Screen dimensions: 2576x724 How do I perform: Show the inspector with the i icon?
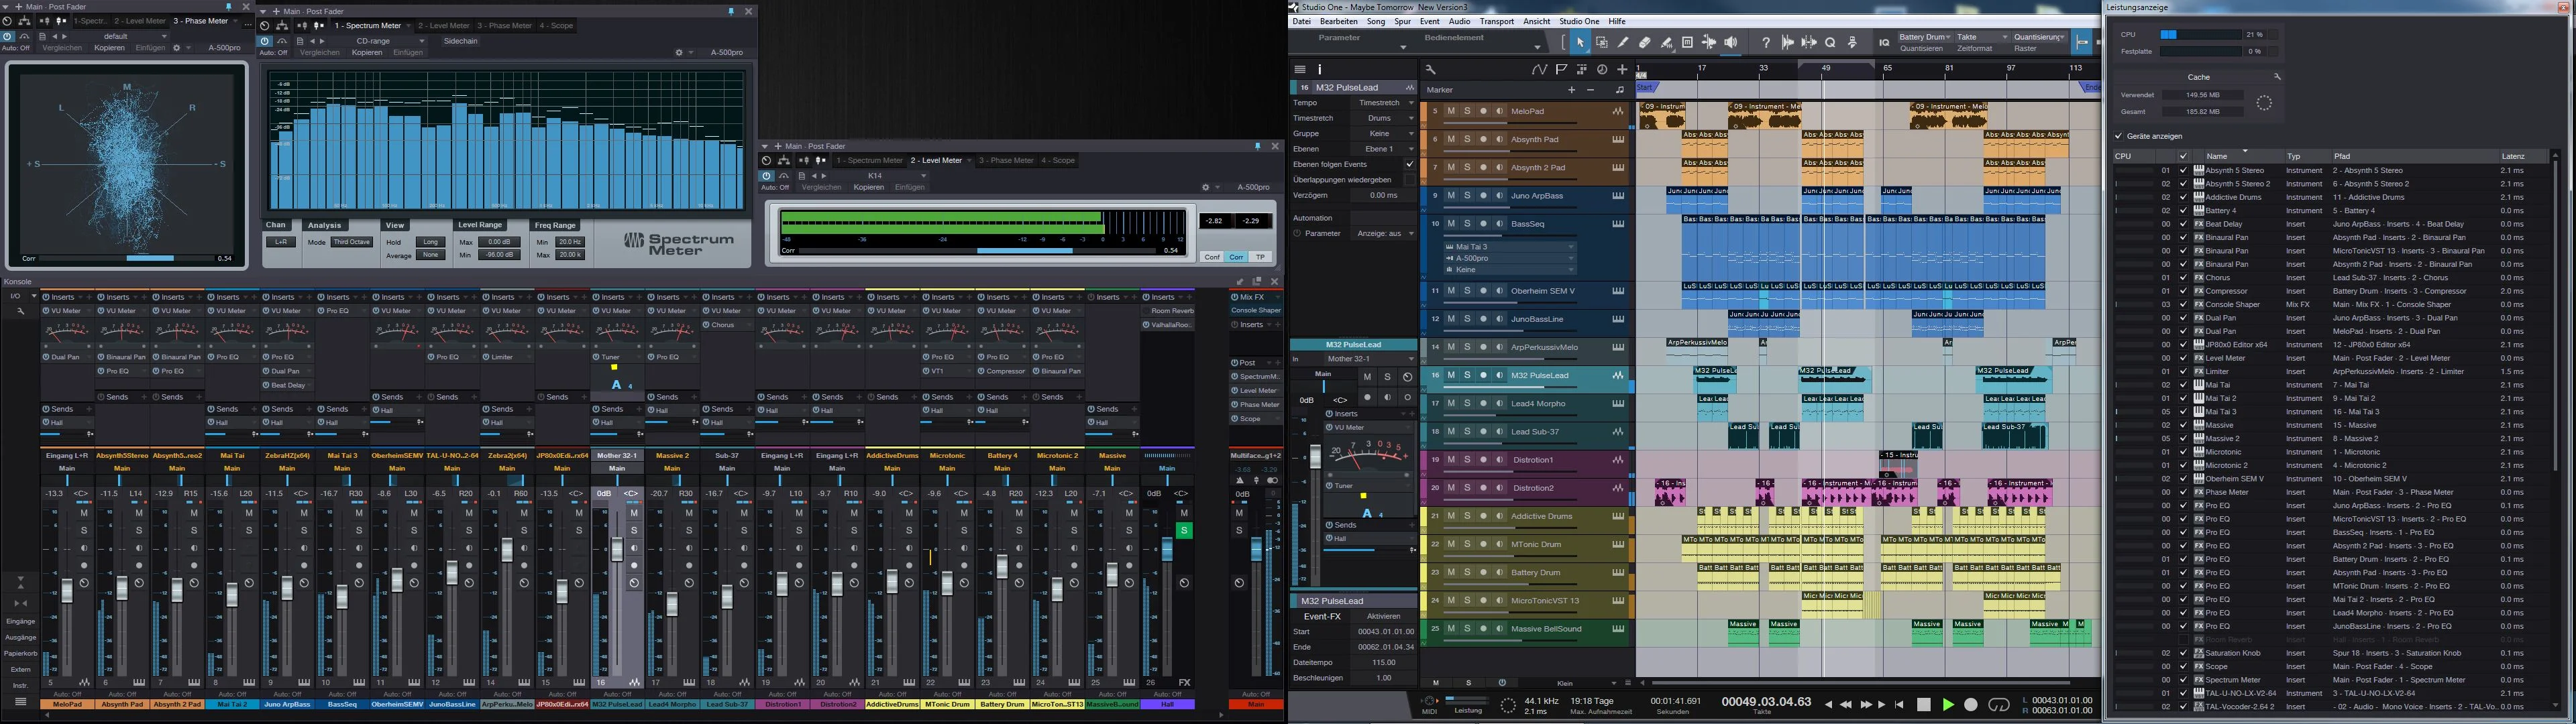coord(1320,70)
